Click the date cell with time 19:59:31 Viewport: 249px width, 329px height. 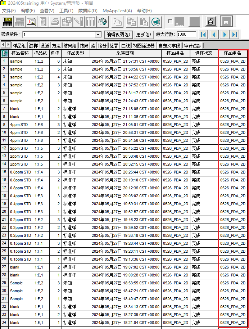coord(126,204)
